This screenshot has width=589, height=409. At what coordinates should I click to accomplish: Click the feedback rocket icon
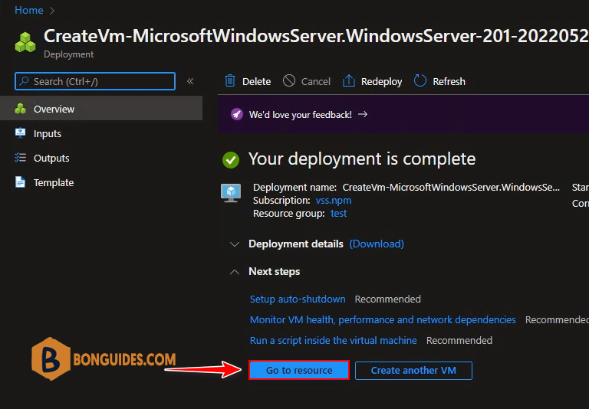point(237,114)
